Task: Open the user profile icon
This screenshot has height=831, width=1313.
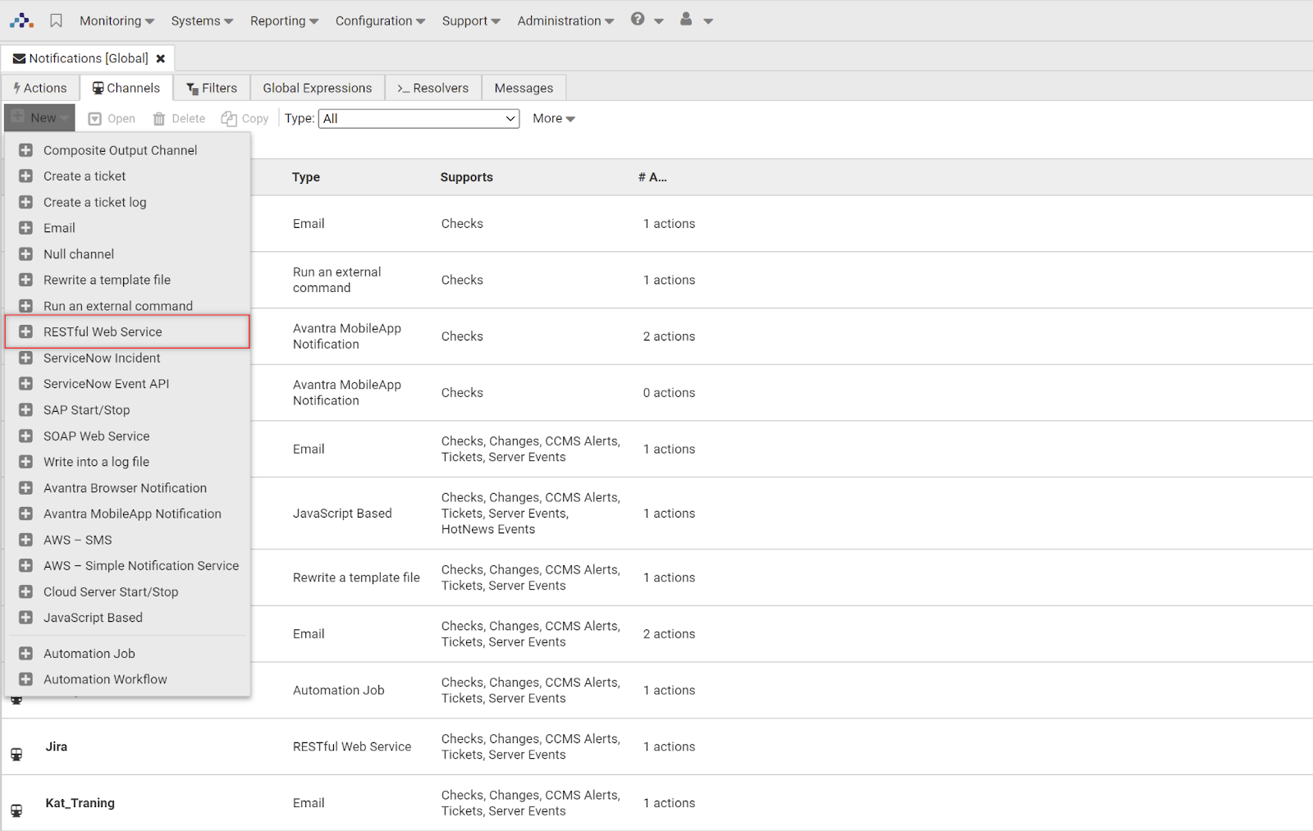Action: (685, 20)
